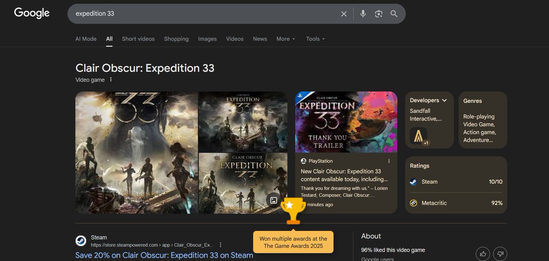Open the Tools dropdown
The height and width of the screenshot is (261, 549).
click(315, 39)
